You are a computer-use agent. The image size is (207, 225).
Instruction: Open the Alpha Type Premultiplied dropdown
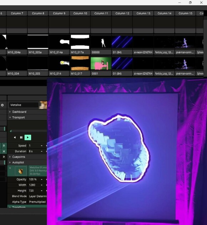pos(37,202)
